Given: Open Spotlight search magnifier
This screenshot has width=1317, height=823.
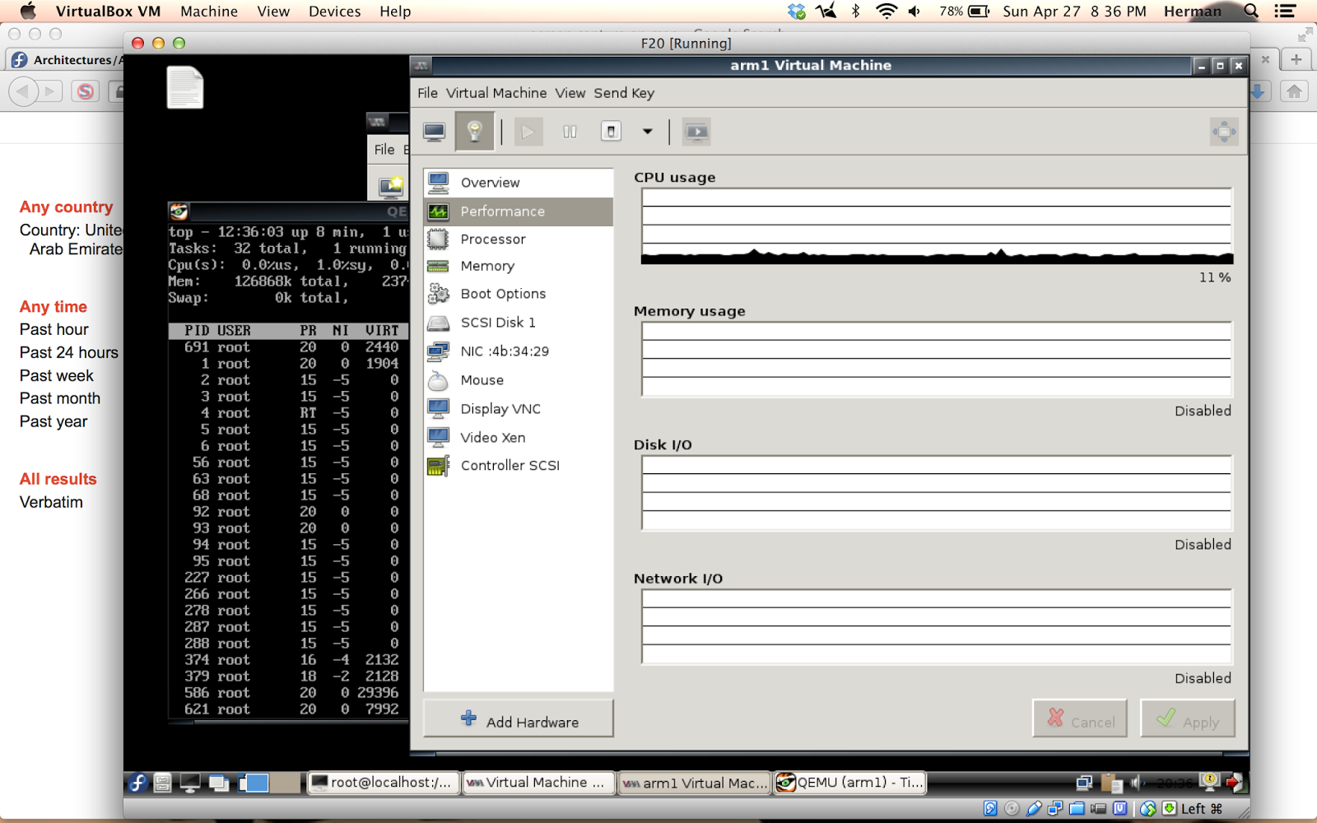Looking at the screenshot, I should 1251,12.
